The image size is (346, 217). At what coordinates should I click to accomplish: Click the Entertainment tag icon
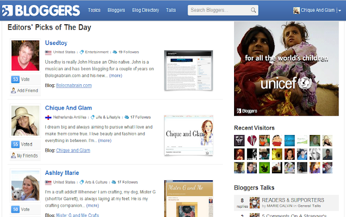[82, 52]
